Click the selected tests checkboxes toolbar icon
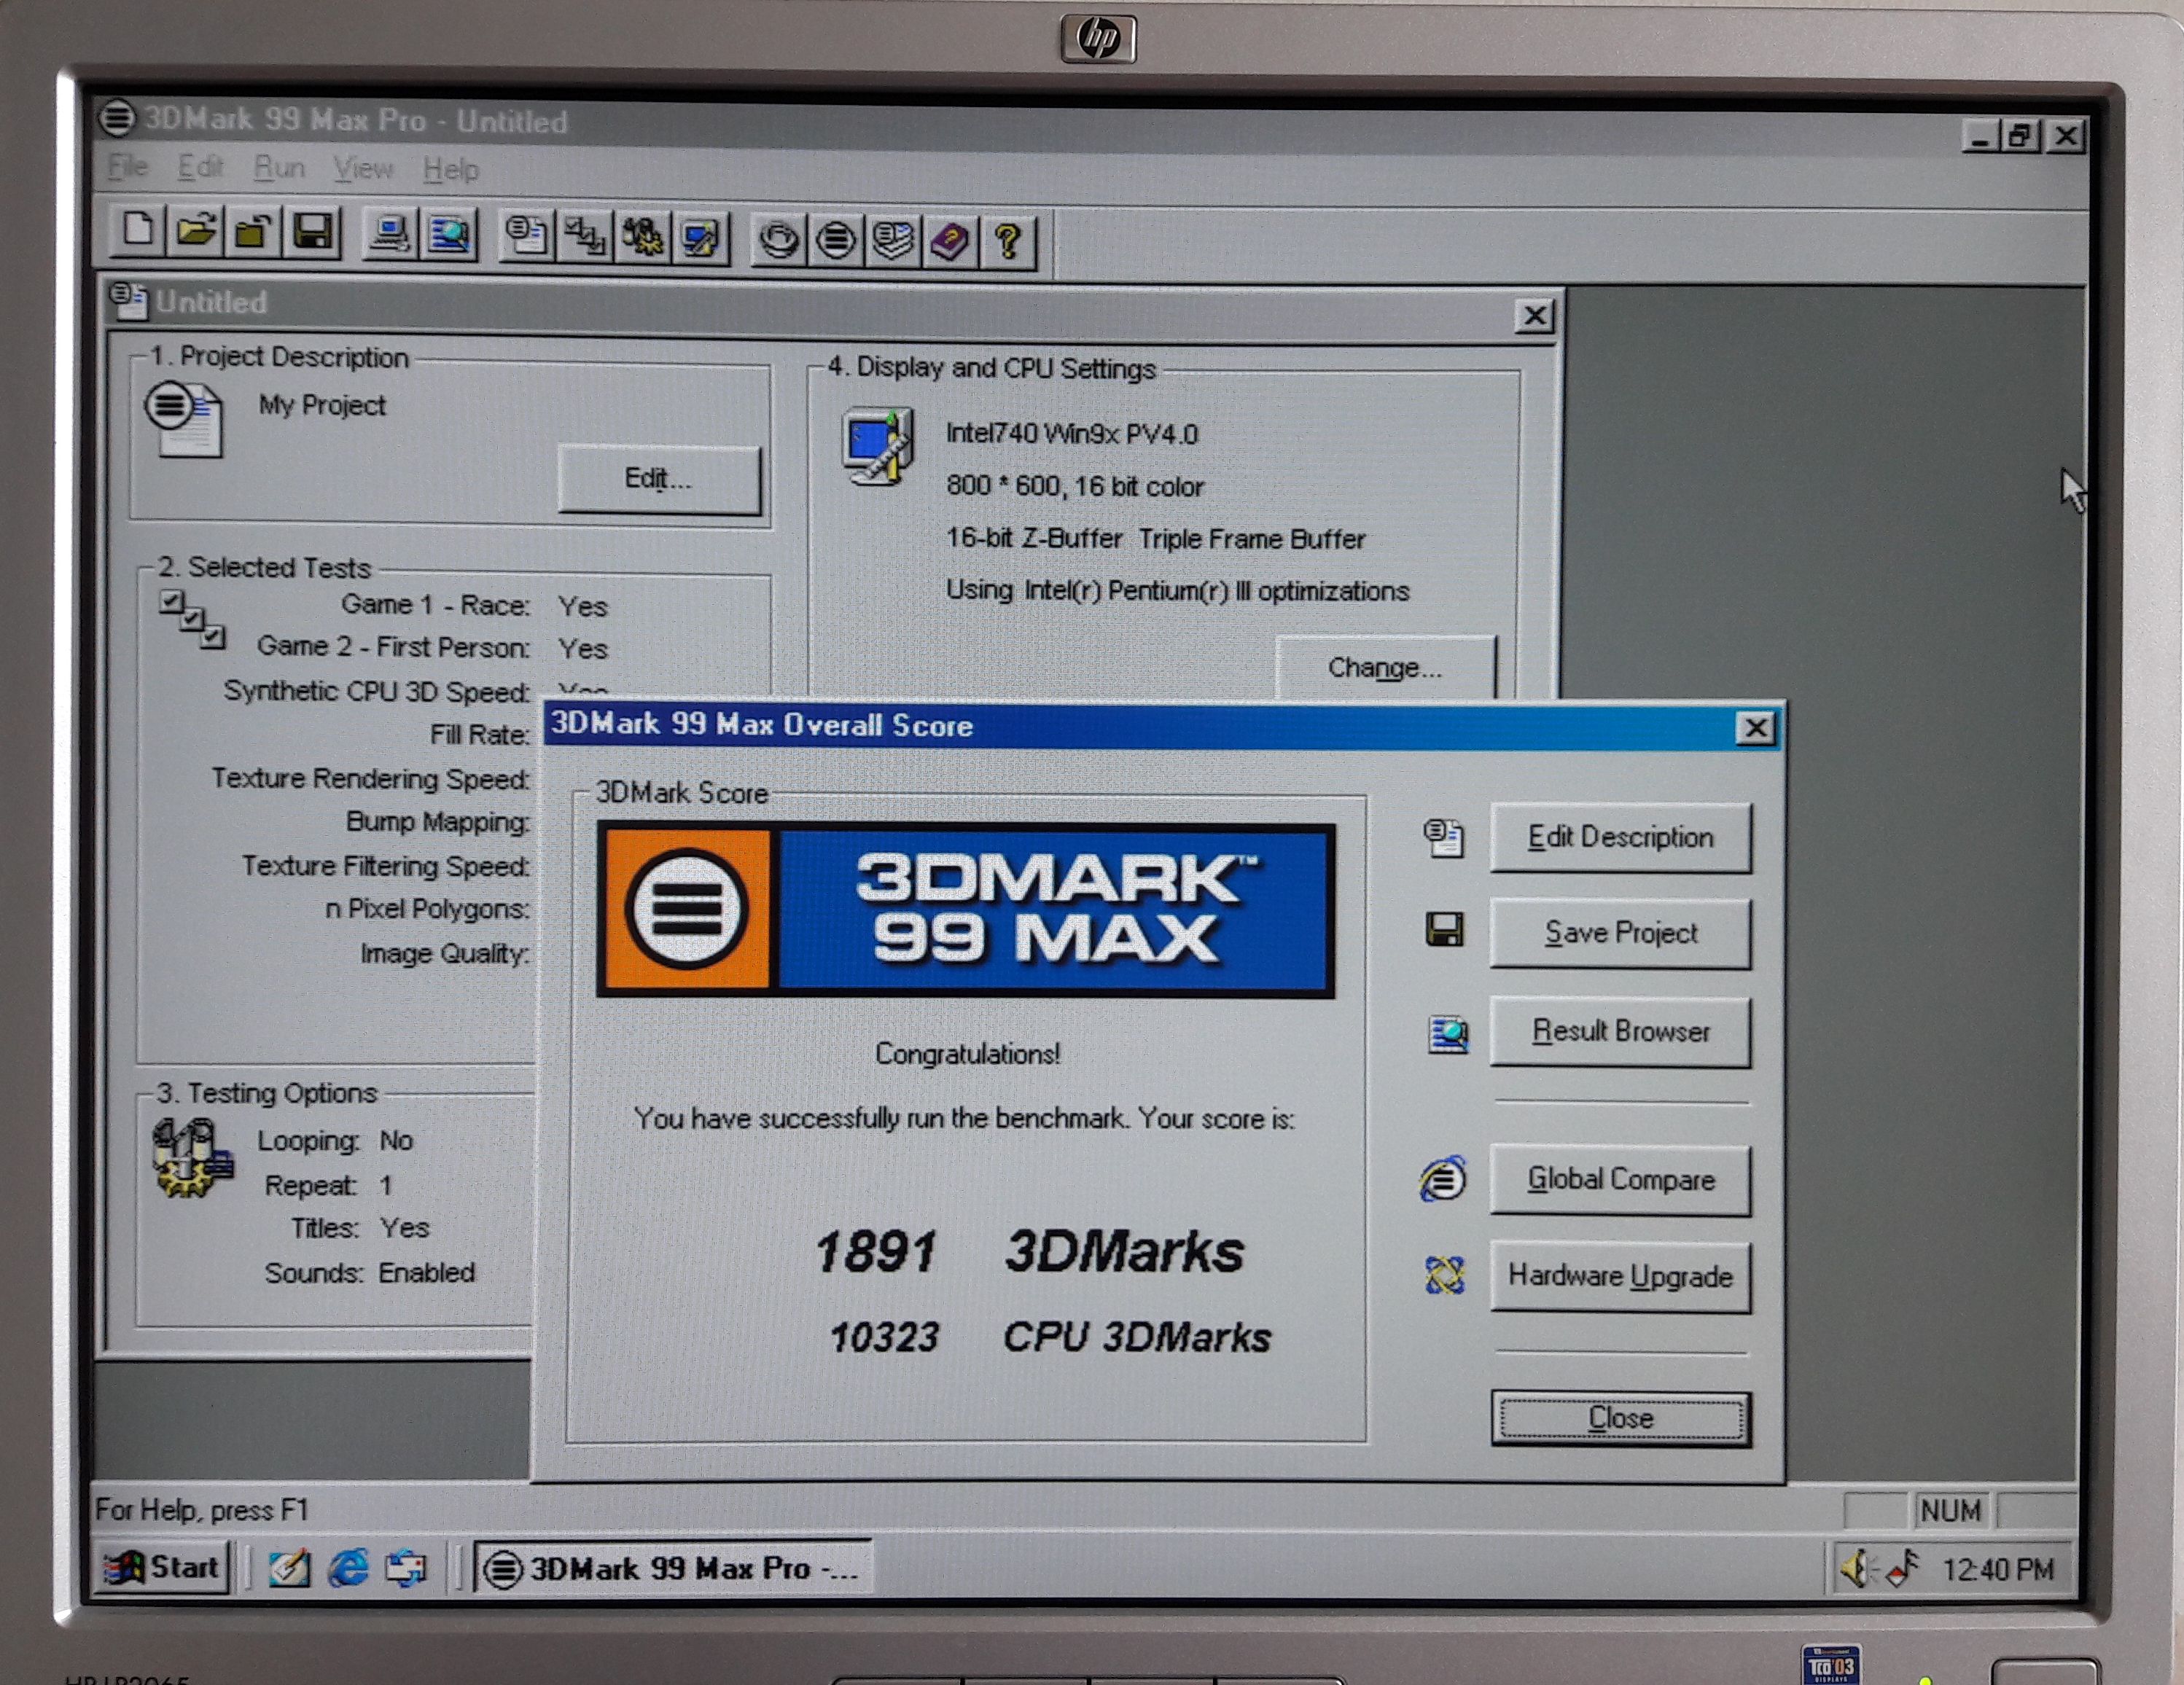 (x=584, y=238)
